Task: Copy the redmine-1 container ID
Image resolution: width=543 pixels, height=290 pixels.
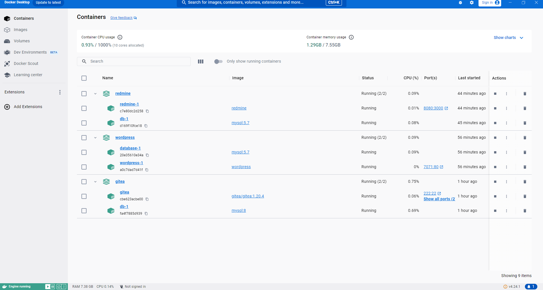Action: [x=147, y=111]
